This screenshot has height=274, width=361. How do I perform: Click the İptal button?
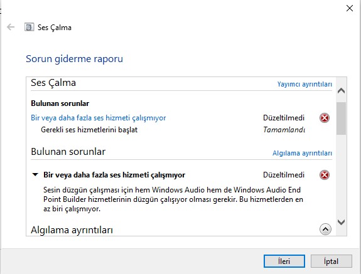coord(331,261)
